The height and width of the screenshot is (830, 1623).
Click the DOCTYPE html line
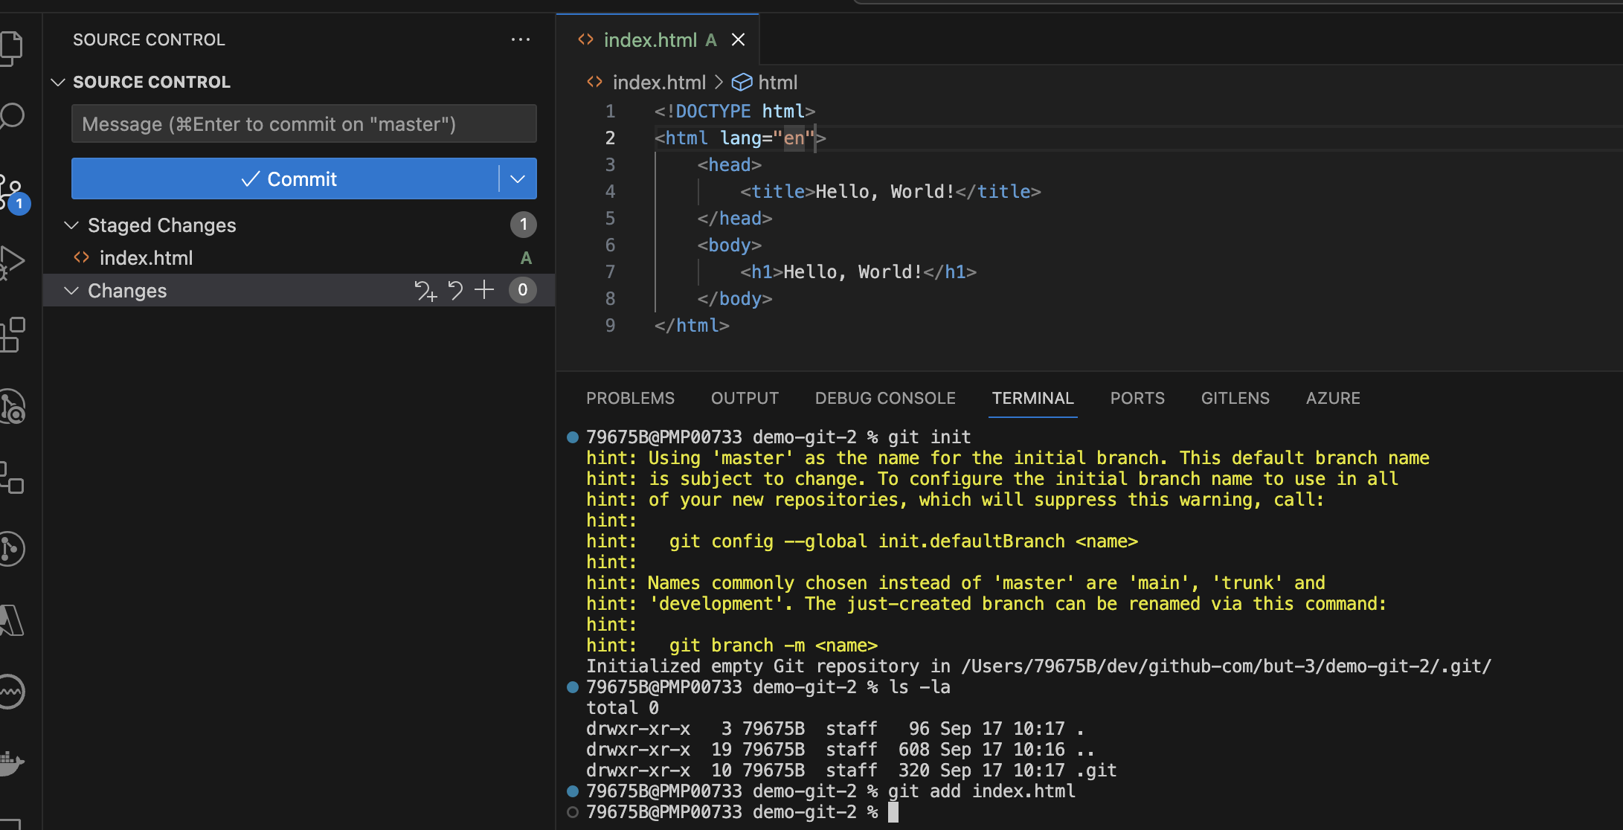point(735,111)
